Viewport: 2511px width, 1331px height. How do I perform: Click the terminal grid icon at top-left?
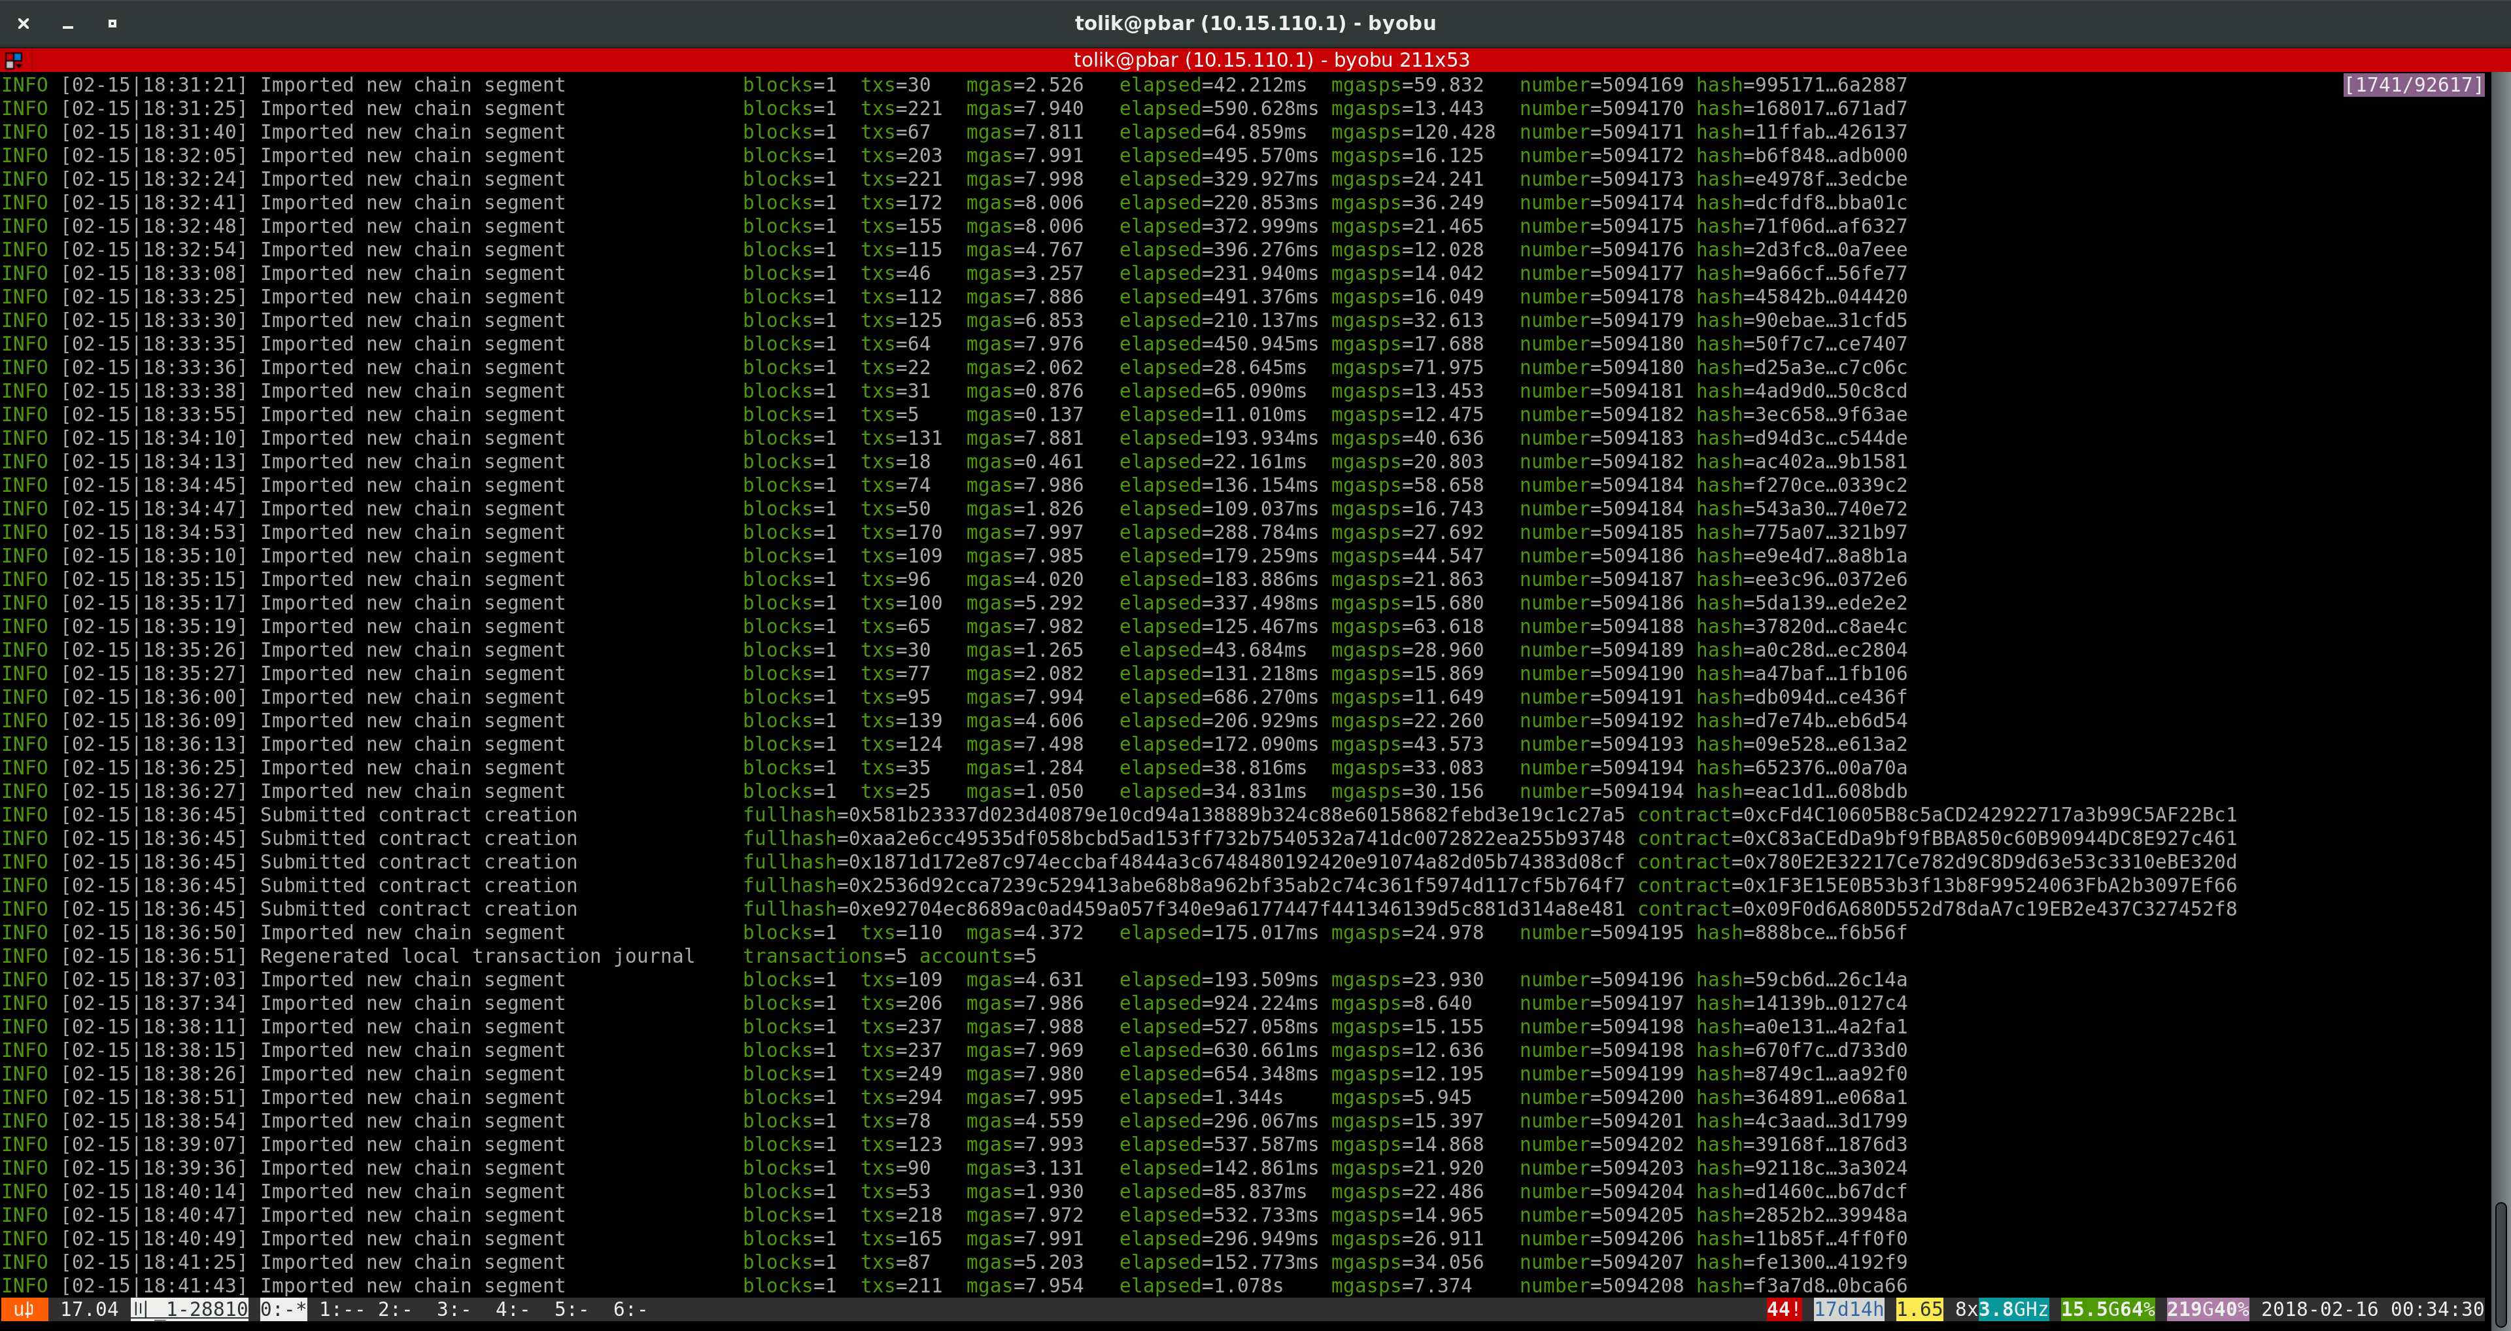[12, 60]
